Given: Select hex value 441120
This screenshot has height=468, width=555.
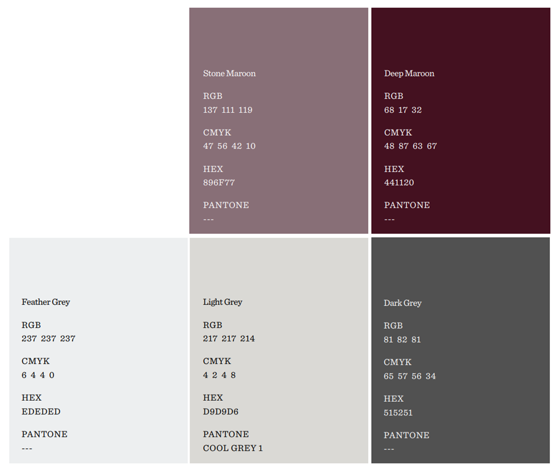Looking at the screenshot, I should pos(399,183).
